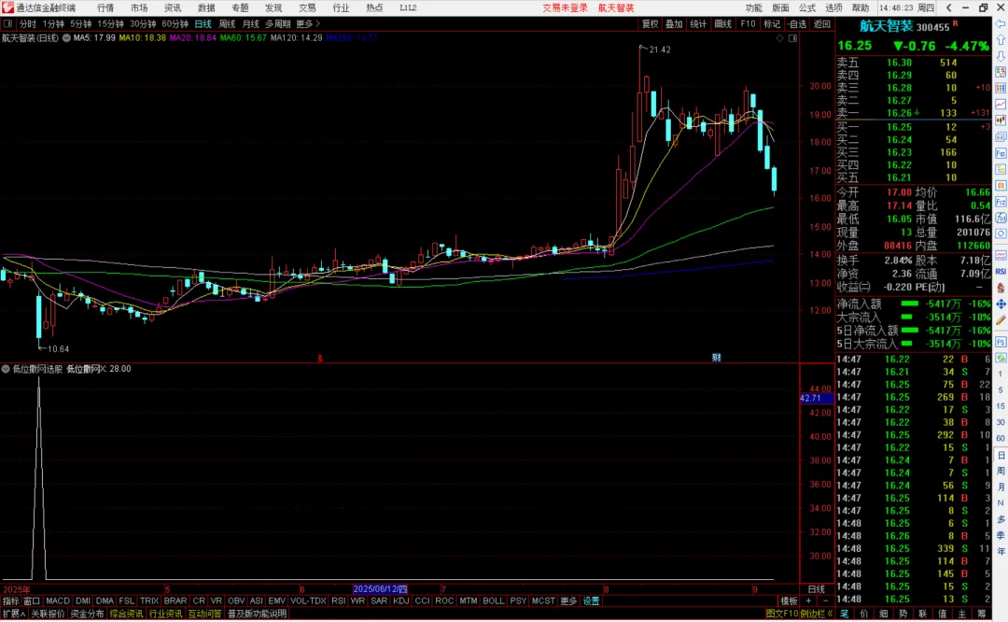
Task: Select 年 yearly period in right sidebar
Action: pyautogui.click(x=1001, y=551)
